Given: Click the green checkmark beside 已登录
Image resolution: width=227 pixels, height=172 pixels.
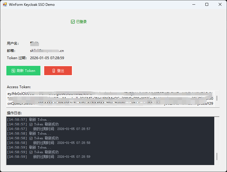Looking at the screenshot, I should [x=73, y=22].
